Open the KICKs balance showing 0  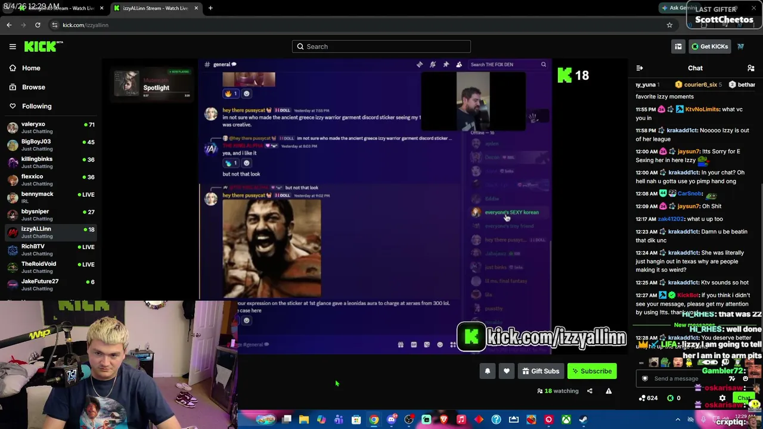(x=674, y=398)
